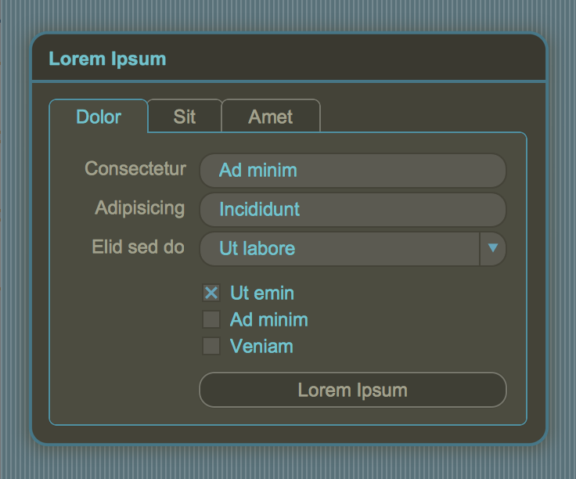This screenshot has height=479, width=576.
Task: Click the dropdown triangle arrow icon
Action: click(x=492, y=248)
